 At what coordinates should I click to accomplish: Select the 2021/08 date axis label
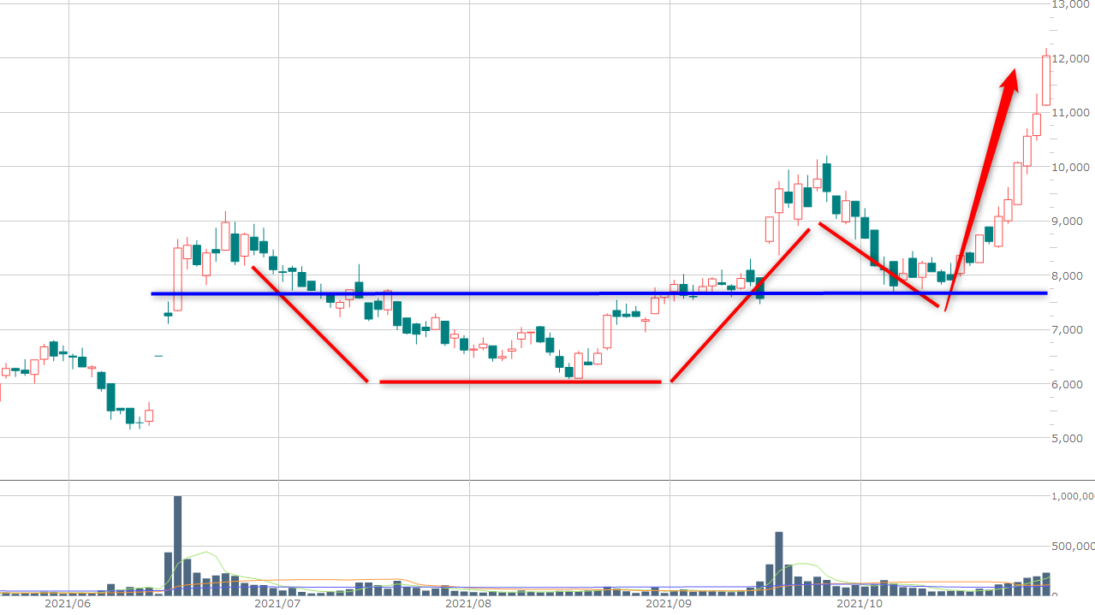point(468,604)
